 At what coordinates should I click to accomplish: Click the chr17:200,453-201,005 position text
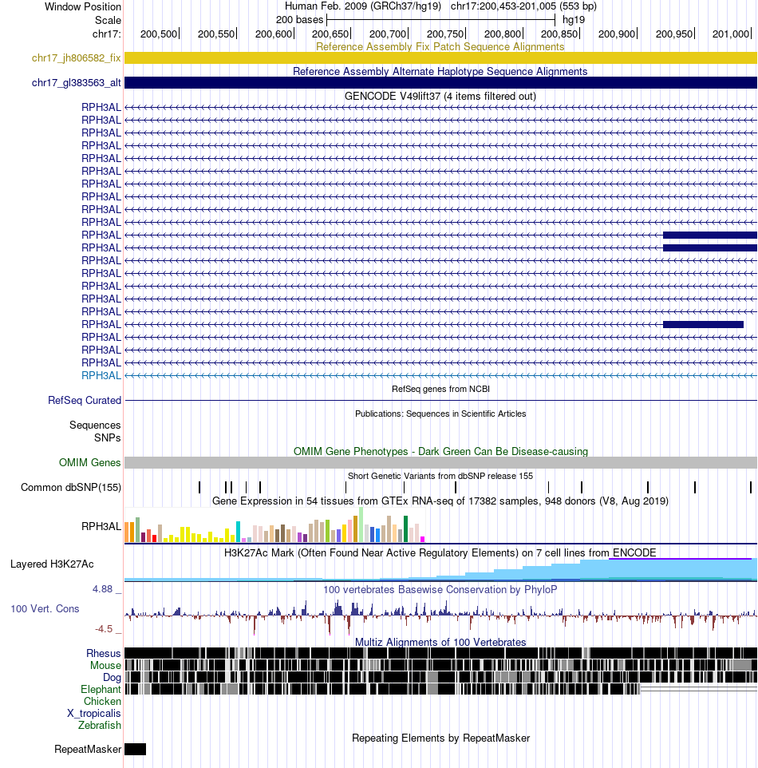tap(523, 6)
